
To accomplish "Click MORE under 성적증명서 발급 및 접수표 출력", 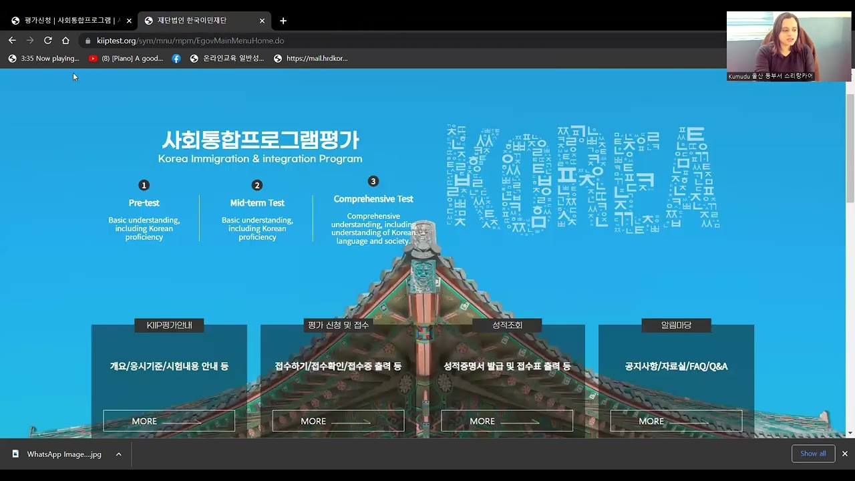I will click(507, 421).
